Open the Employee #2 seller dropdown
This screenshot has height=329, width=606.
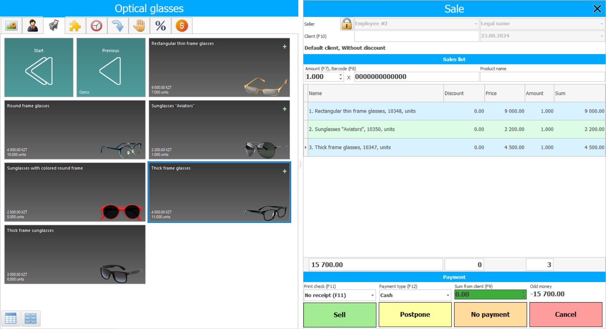(x=476, y=23)
